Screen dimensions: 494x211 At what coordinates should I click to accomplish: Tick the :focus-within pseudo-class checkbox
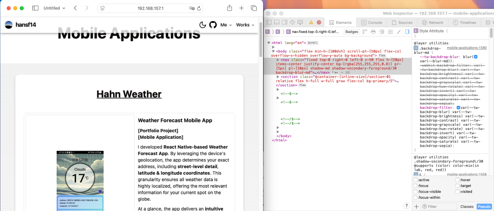(415, 198)
